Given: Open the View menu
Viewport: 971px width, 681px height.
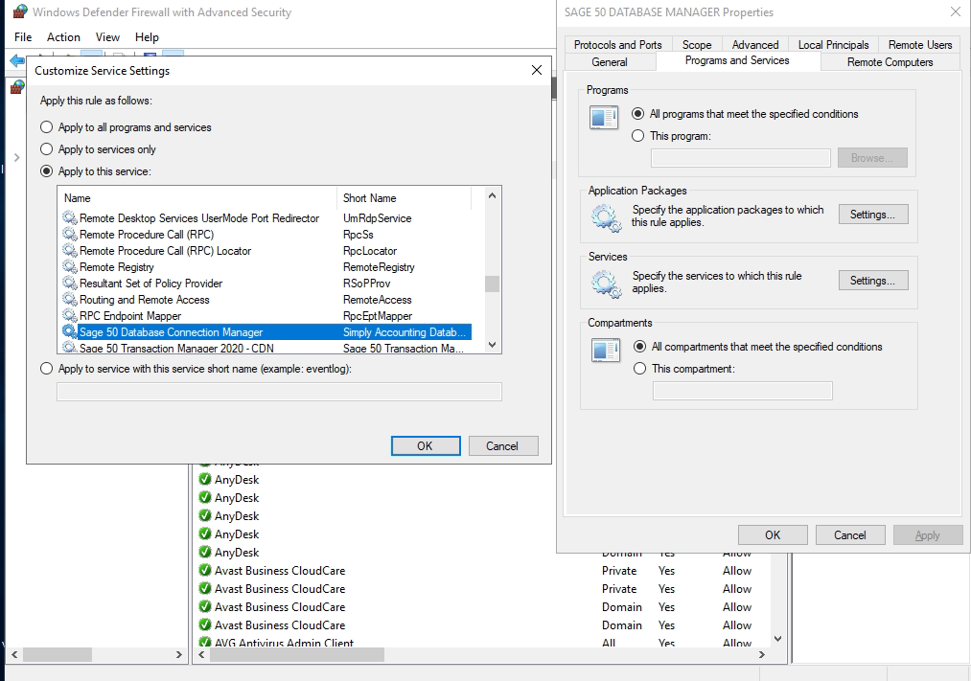Looking at the screenshot, I should [107, 37].
